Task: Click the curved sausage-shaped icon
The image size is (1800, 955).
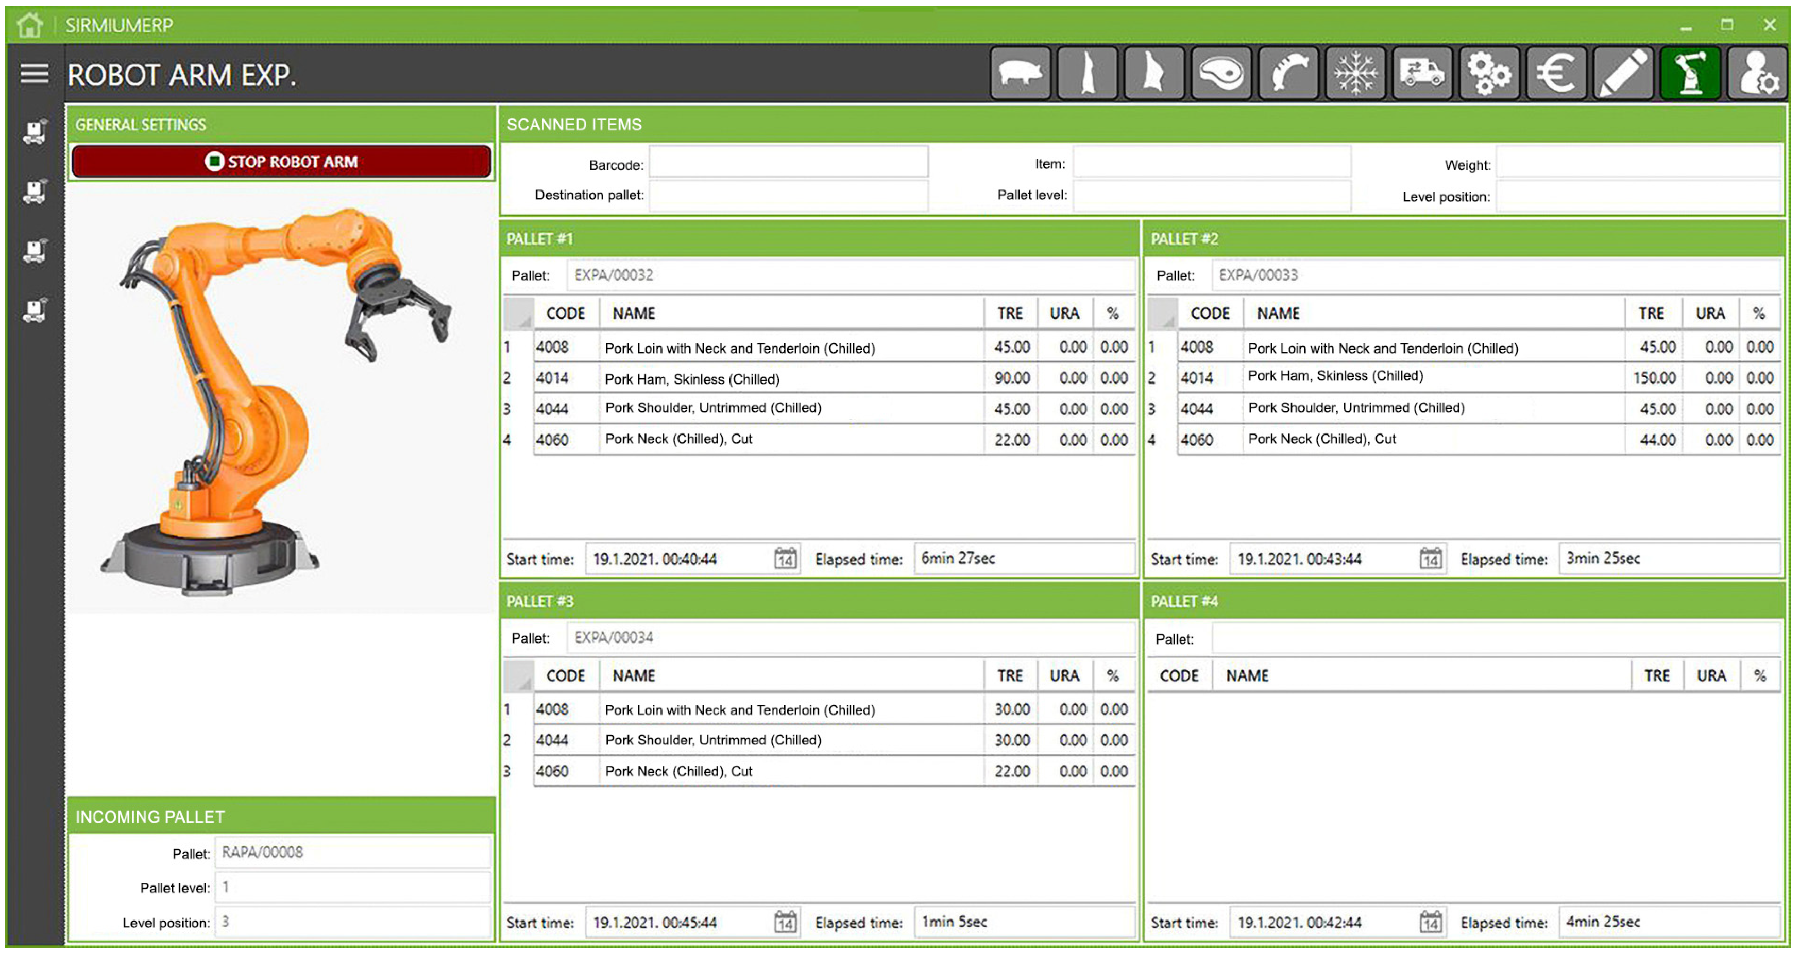Action: [1288, 73]
